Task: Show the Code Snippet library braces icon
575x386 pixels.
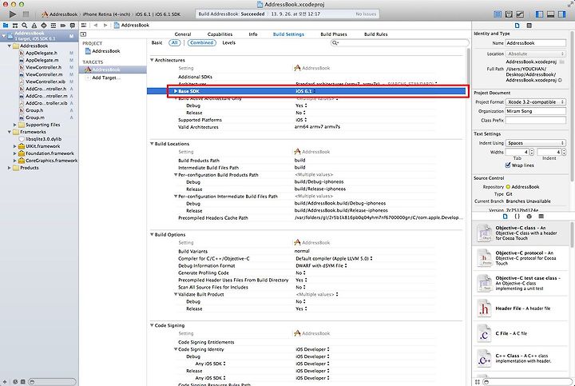Action: tap(517, 217)
